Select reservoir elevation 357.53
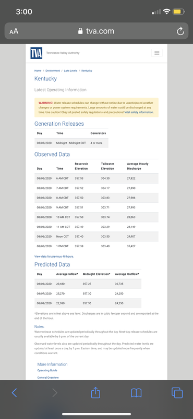Screen dimensions: 193x419 79,178
